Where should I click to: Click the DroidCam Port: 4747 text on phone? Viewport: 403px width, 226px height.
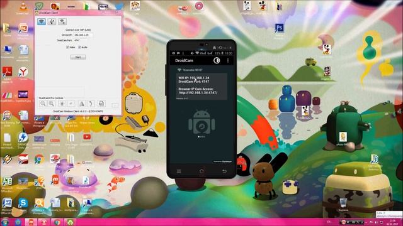click(194, 82)
